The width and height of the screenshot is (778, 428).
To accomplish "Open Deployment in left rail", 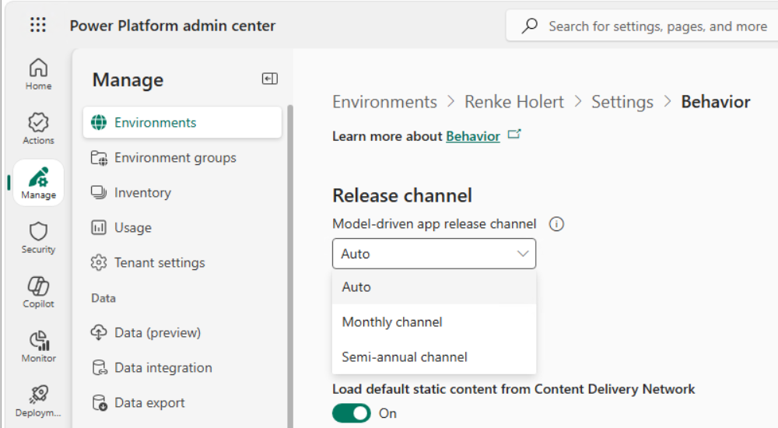I will pos(38,402).
